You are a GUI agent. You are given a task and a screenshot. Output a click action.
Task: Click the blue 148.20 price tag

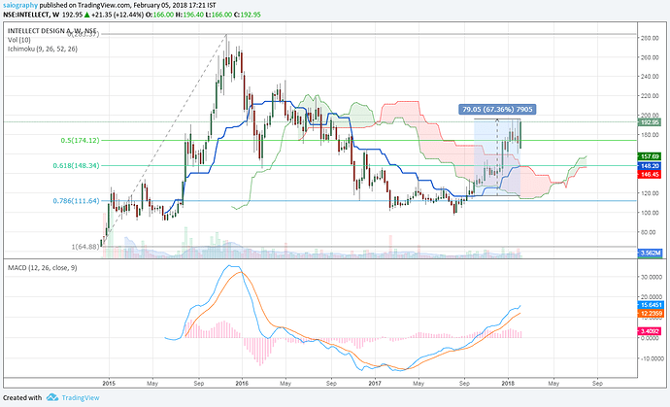(650, 166)
